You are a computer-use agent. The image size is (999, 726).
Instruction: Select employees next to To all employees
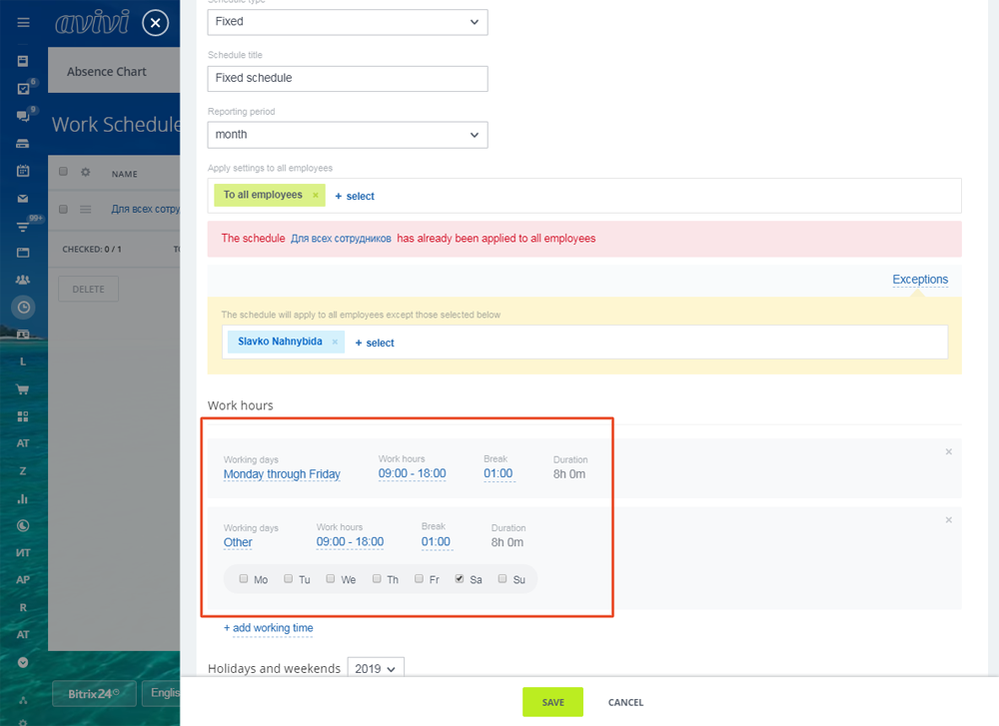(355, 196)
